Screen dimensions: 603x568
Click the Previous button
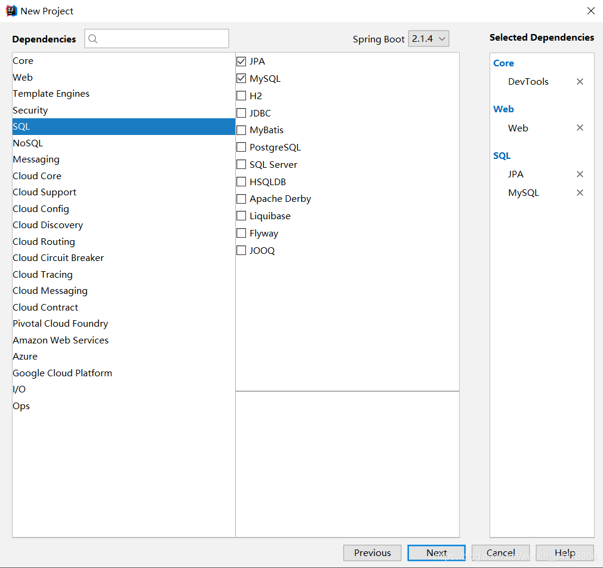click(373, 553)
